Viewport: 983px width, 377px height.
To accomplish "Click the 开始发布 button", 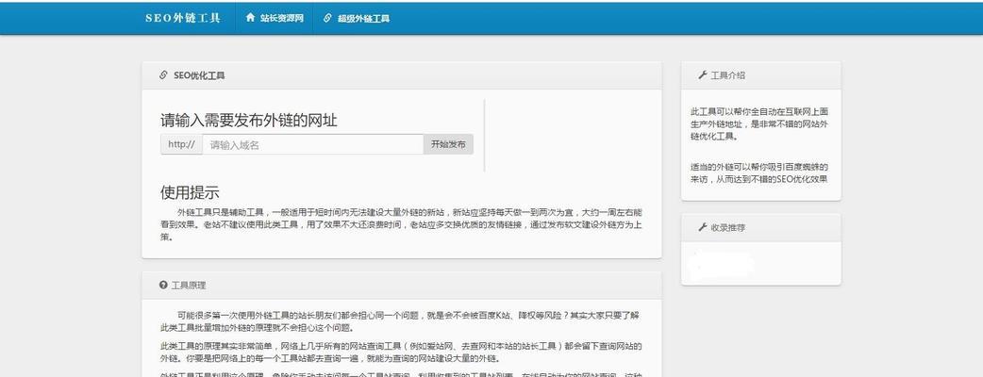I will [x=448, y=144].
